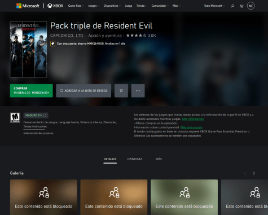This screenshot has height=215, width=268.
Task: Expand the Juegos menu
Action: click(94, 6)
